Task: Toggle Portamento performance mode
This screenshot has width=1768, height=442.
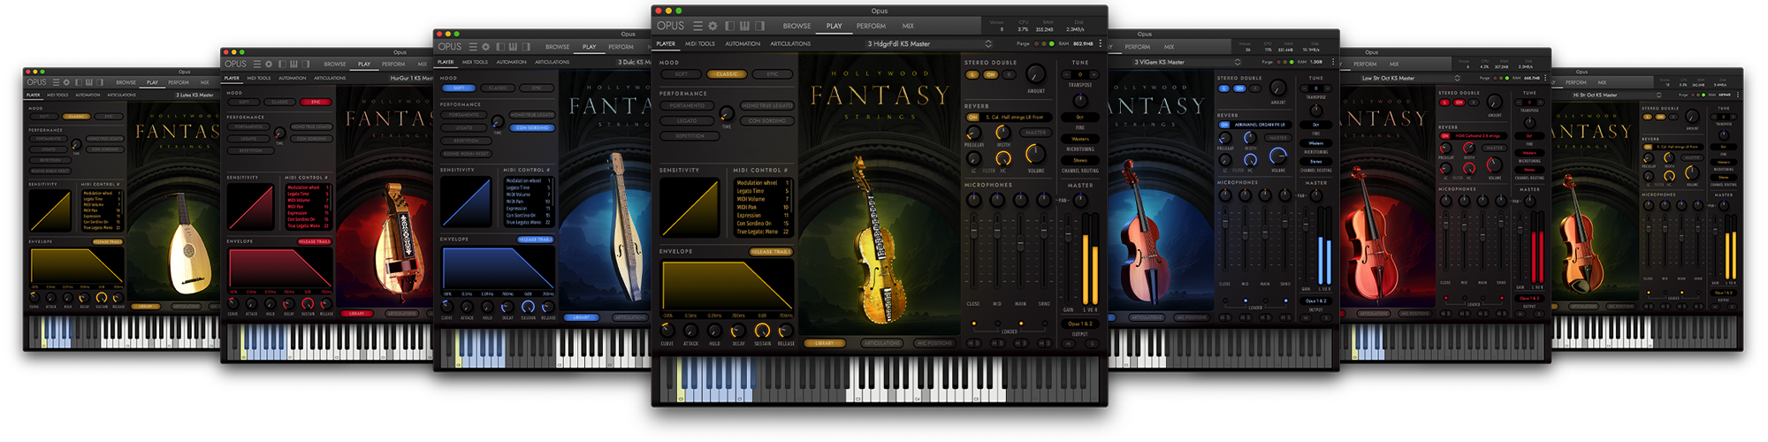Action: [x=687, y=105]
